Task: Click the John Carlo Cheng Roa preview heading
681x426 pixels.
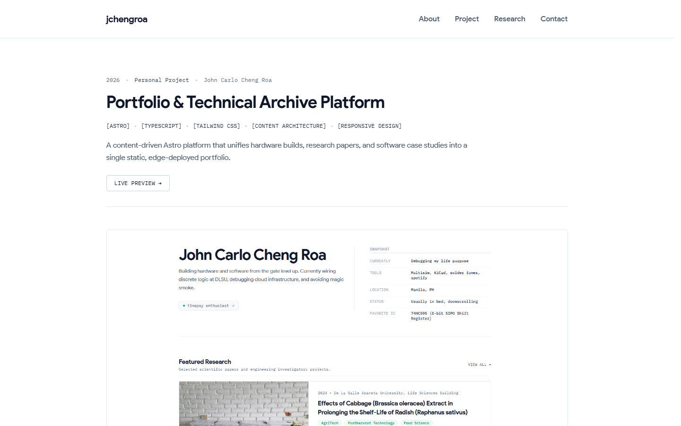Action: point(253,255)
